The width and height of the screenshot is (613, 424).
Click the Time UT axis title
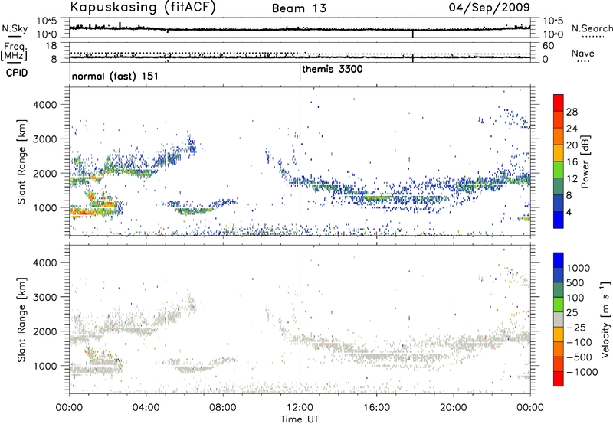tap(300, 419)
